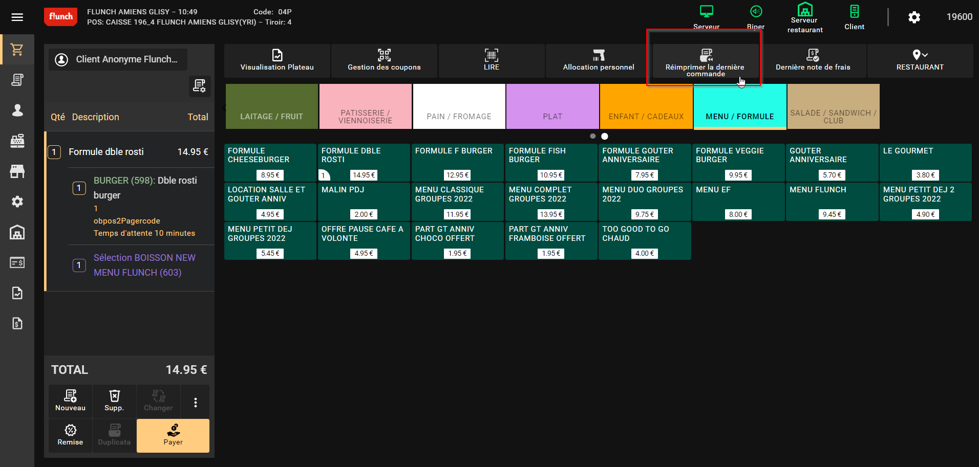Click the Total column header
The width and height of the screenshot is (979, 467).
(x=198, y=117)
